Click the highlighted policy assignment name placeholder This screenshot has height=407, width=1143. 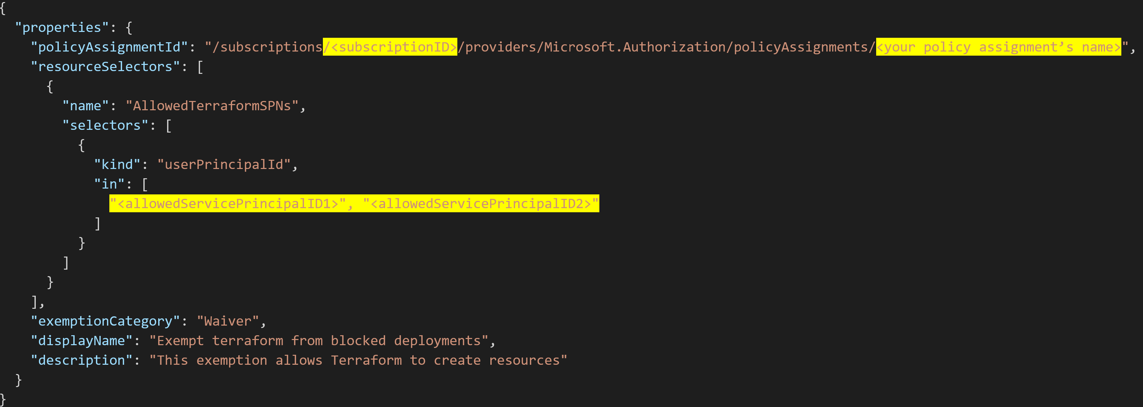pyautogui.click(x=998, y=47)
